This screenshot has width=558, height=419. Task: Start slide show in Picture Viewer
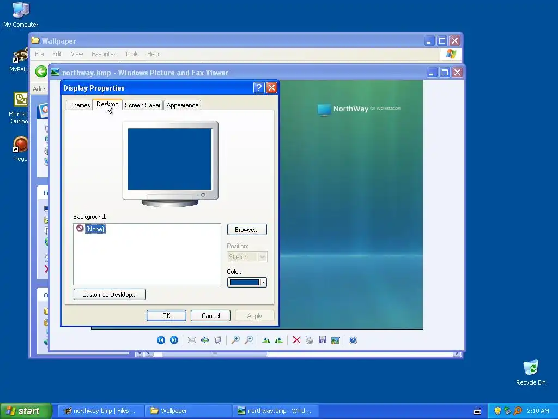click(x=218, y=340)
